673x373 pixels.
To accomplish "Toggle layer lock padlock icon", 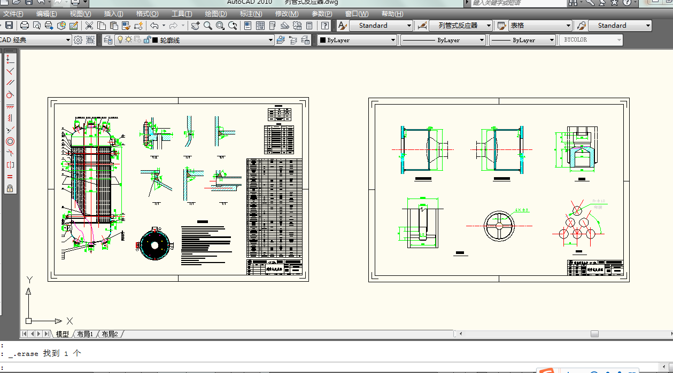I will [147, 40].
